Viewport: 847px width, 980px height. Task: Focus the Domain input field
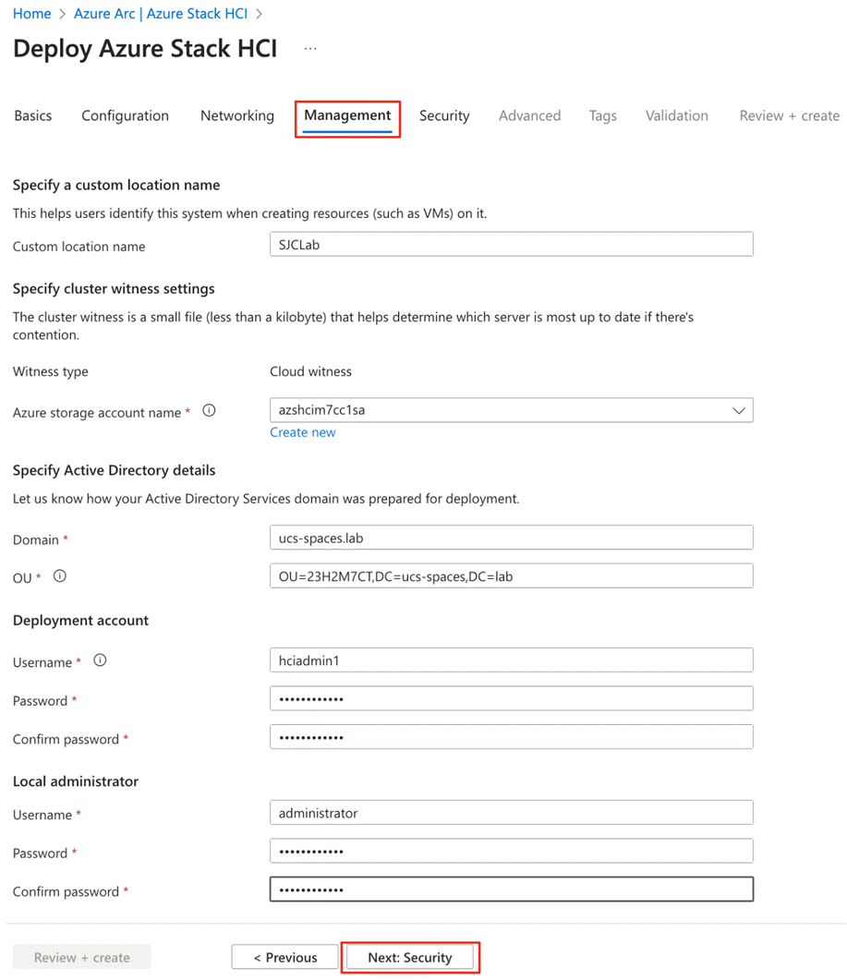512,538
